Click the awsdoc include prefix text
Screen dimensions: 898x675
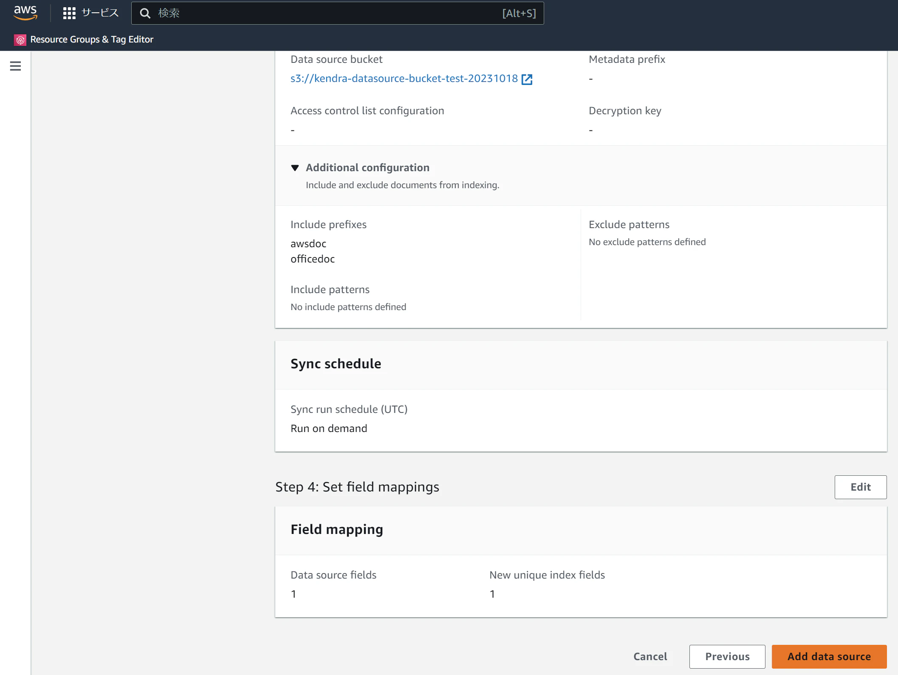pos(308,244)
